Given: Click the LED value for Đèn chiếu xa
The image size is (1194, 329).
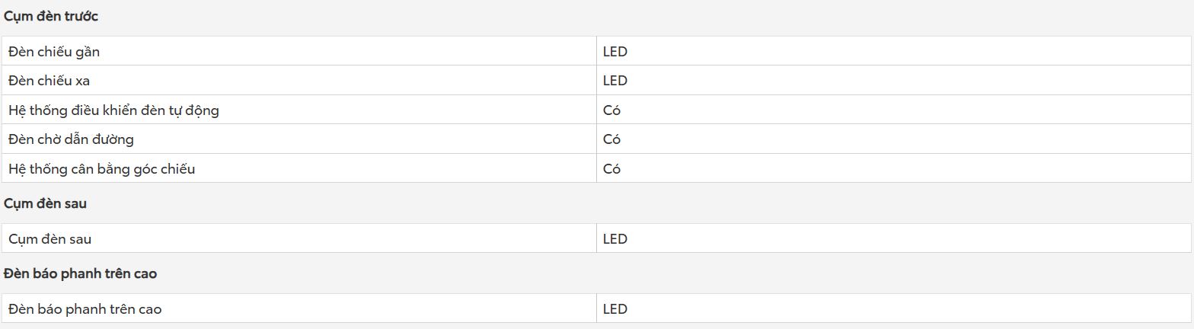Looking at the screenshot, I should pyautogui.click(x=615, y=81).
